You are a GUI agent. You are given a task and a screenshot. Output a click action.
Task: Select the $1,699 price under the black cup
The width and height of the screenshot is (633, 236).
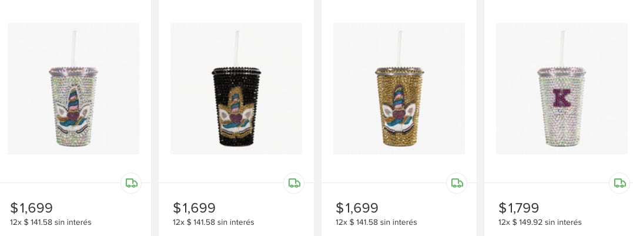tap(195, 208)
